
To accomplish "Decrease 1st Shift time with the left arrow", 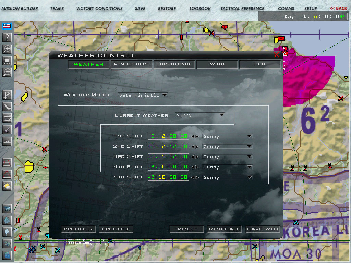I will point(193,136).
